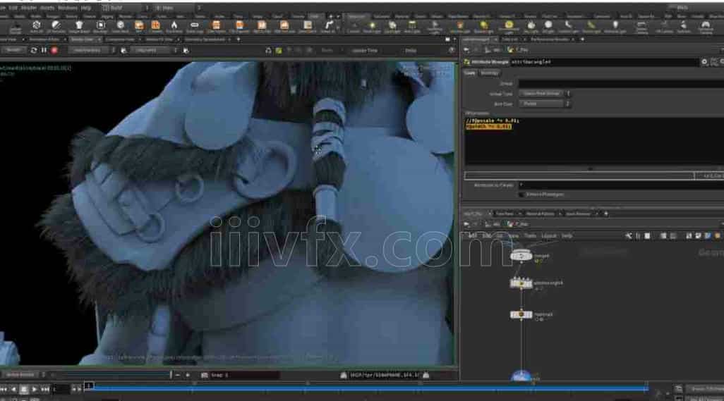Click the render view zoom slider

[111, 375]
